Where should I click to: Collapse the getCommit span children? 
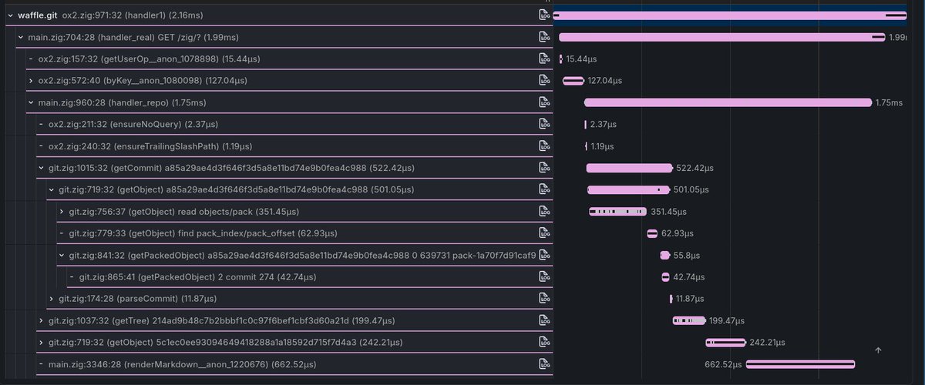click(41, 168)
